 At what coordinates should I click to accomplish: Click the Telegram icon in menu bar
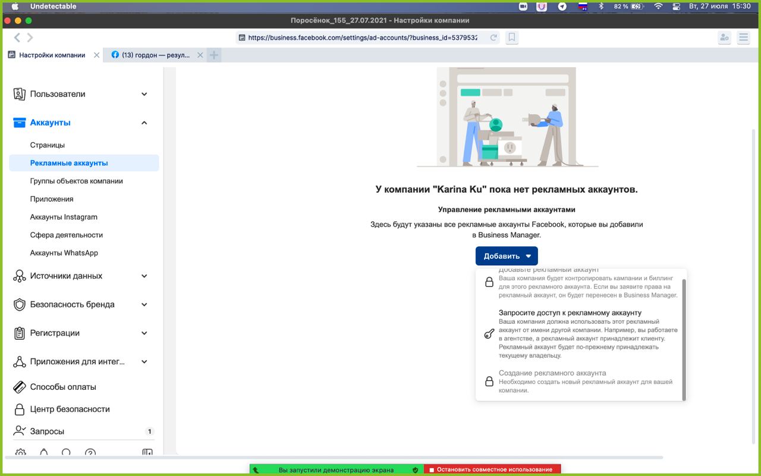(x=562, y=6)
